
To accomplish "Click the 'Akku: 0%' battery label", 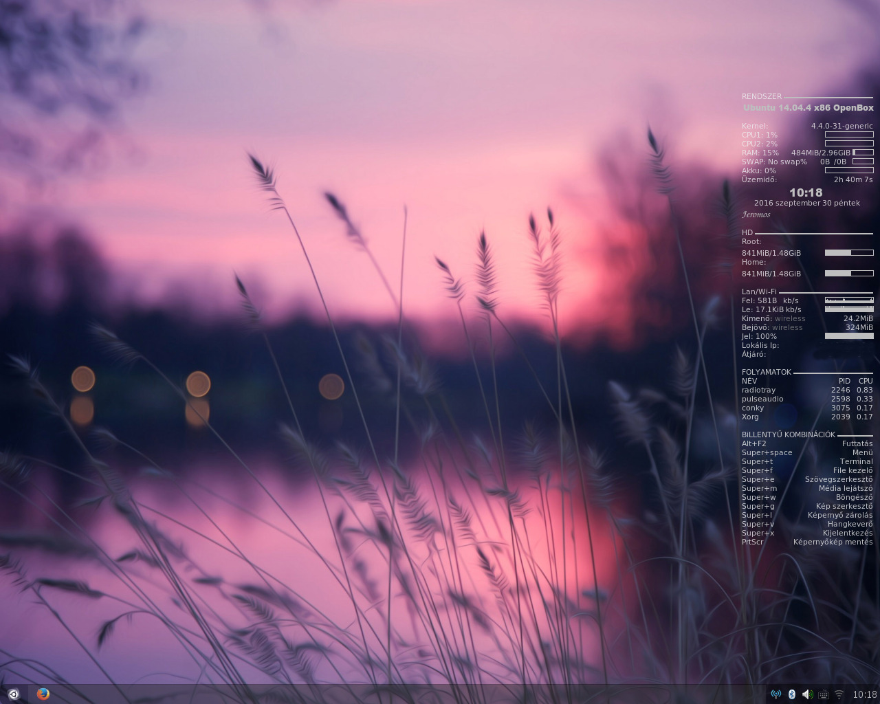I will coord(759,170).
